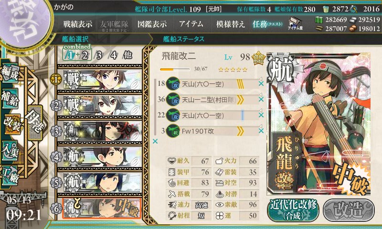This screenshot has height=229, width=382.
Task: Open the 入渠 (docking) side menu icon
Action: coord(10,151)
